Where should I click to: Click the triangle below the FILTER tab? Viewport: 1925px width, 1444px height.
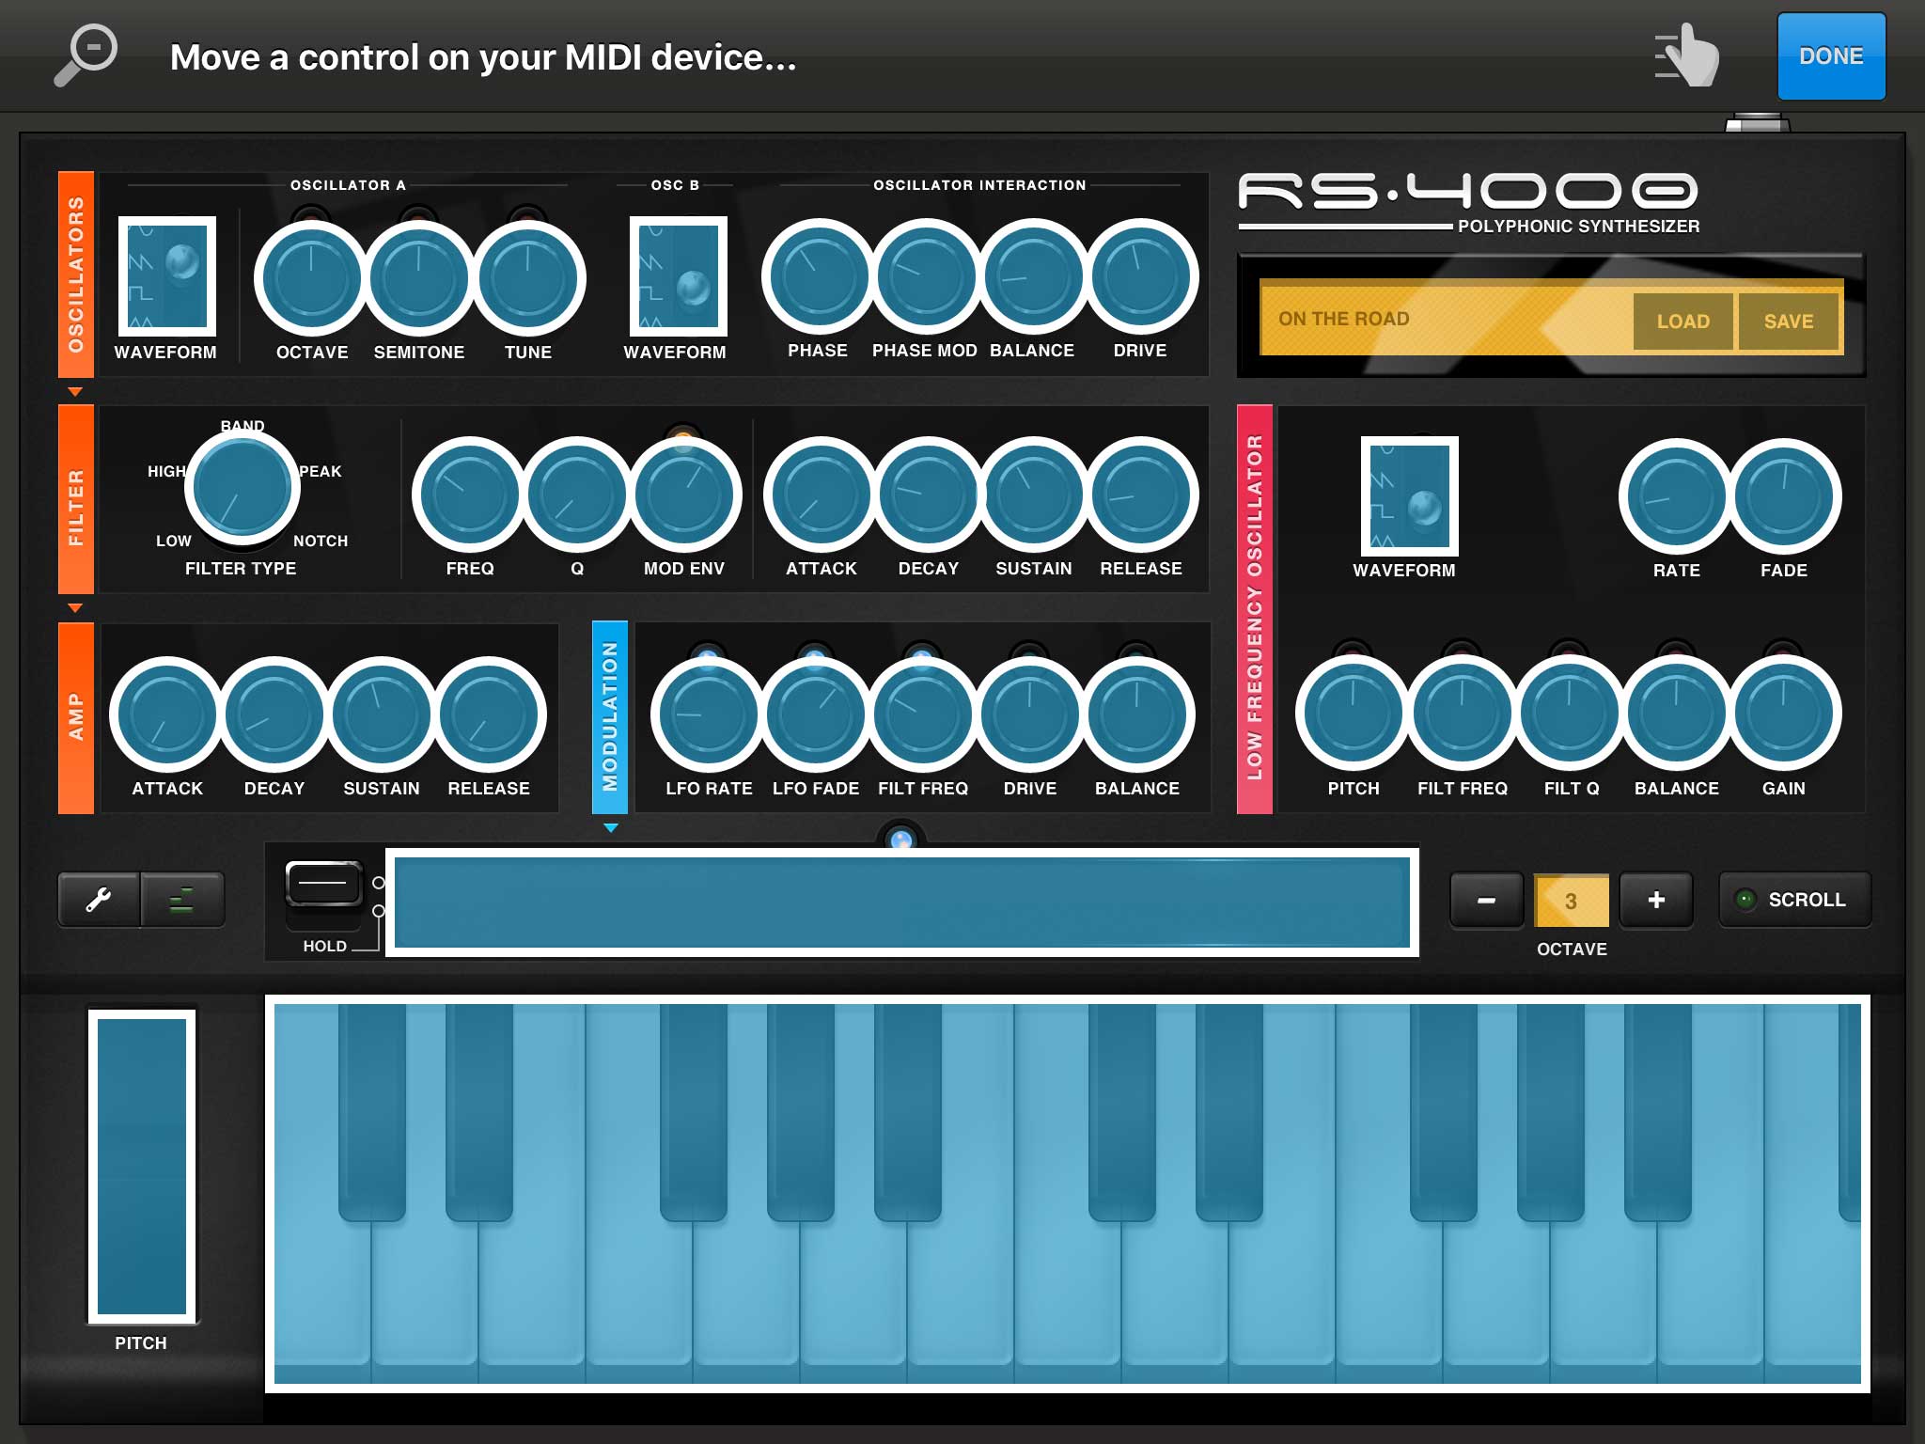pyautogui.click(x=75, y=607)
